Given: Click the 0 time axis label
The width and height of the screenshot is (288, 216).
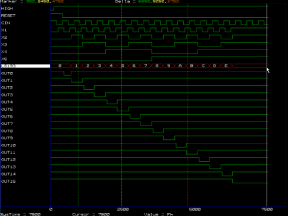Looking at the screenshot, I should (x=51, y=209).
